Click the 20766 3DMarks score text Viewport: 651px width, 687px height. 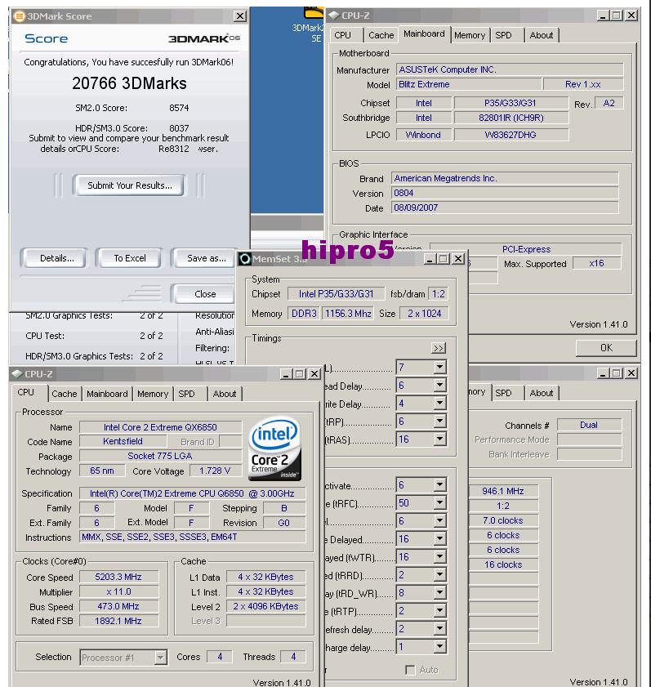(129, 83)
